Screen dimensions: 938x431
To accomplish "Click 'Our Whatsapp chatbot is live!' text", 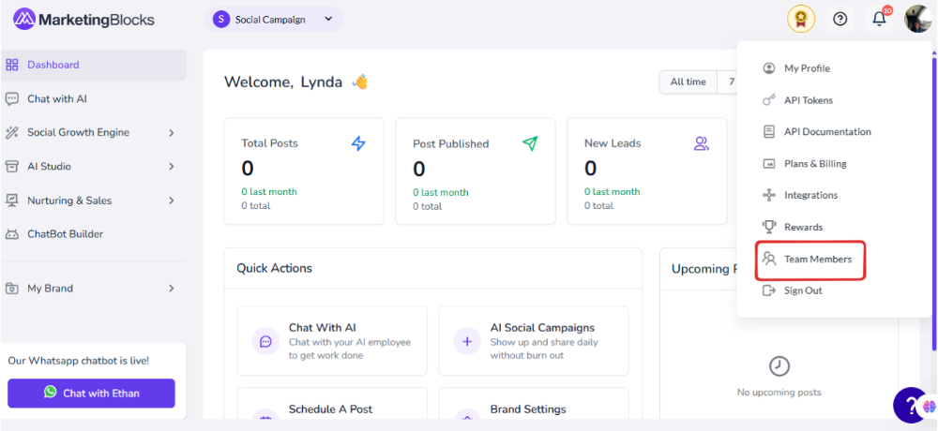I will pyautogui.click(x=79, y=361).
